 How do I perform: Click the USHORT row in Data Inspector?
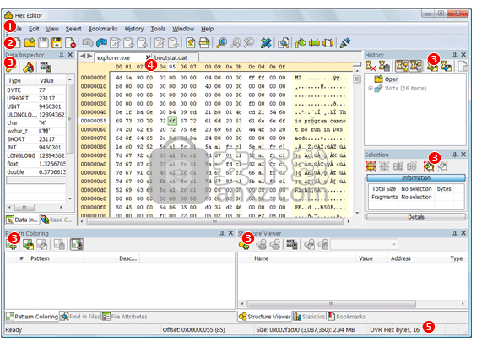(36, 99)
